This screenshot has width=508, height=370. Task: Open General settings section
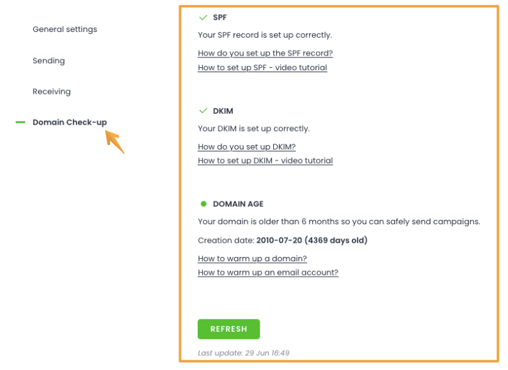point(65,29)
